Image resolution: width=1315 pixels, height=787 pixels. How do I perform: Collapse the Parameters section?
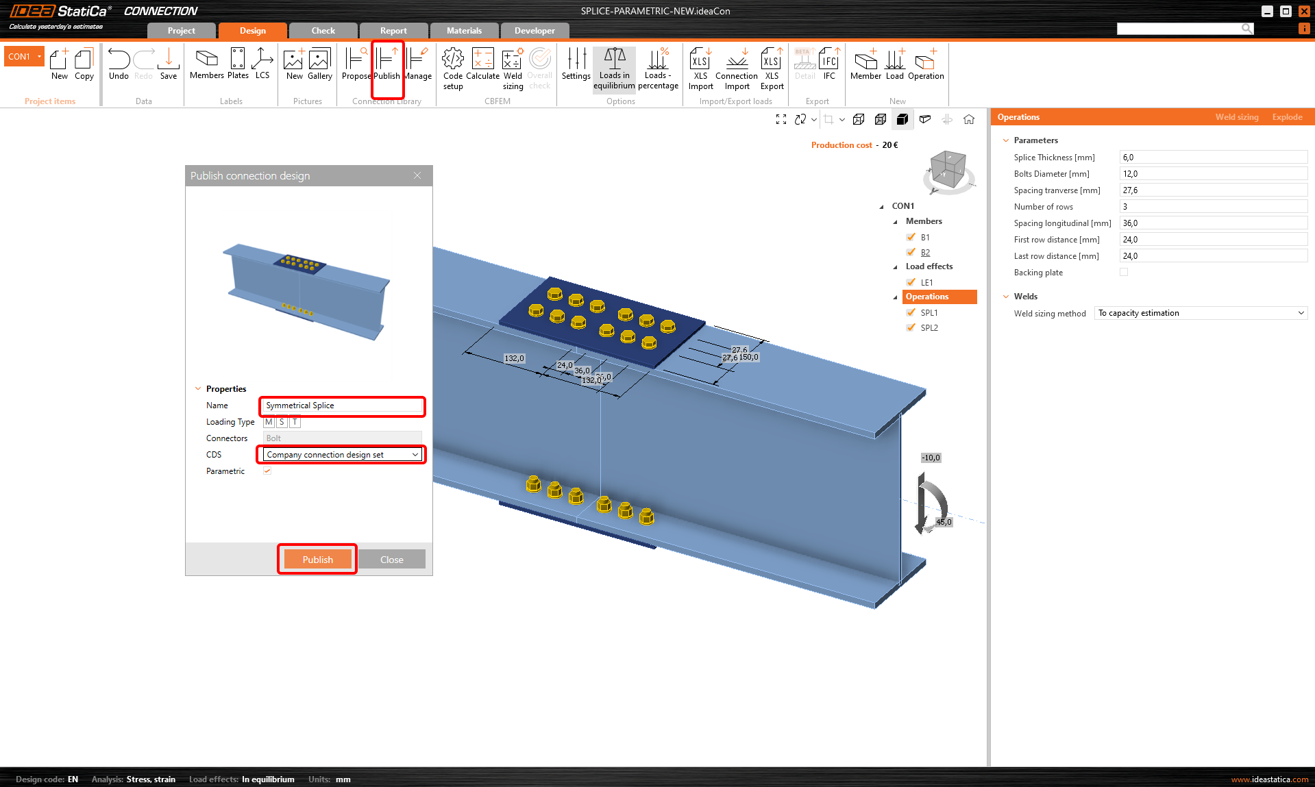tap(1005, 140)
